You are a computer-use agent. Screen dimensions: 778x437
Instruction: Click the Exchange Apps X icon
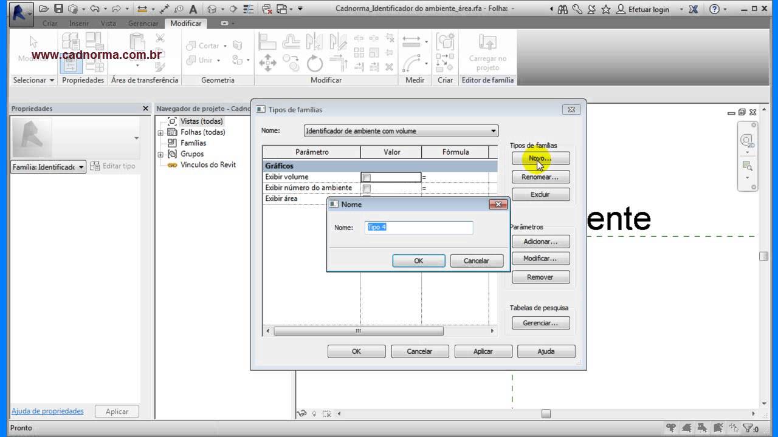[695, 9]
